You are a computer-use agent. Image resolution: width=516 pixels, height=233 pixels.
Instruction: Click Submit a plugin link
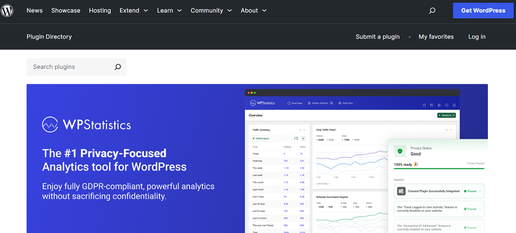377,37
